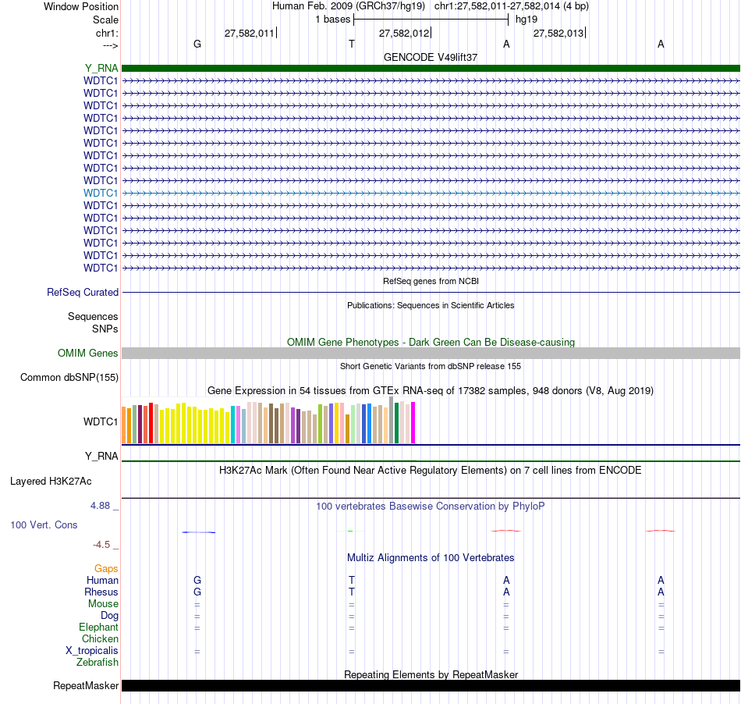Click the chr1: ruler label
This screenshot has height=704, width=741.
click(107, 33)
